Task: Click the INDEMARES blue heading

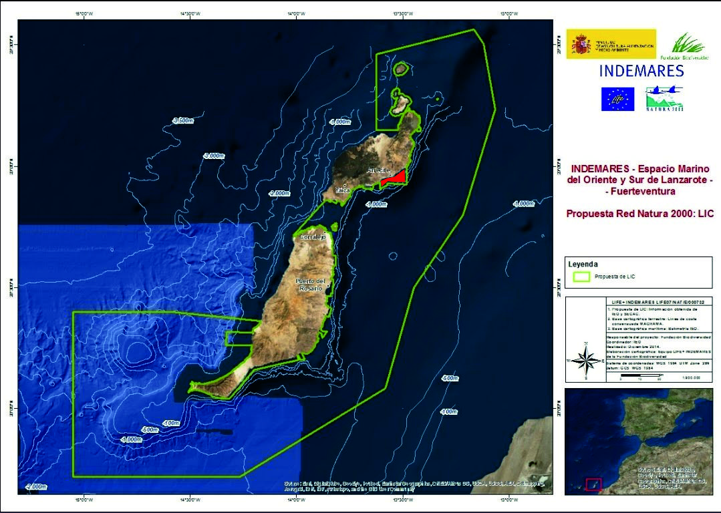Action: click(641, 71)
